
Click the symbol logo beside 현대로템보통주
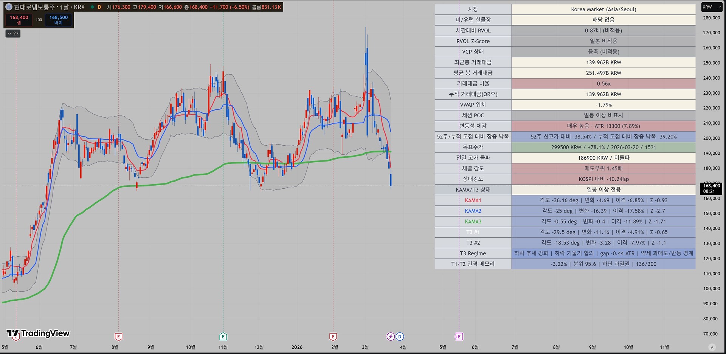pos(8,7)
